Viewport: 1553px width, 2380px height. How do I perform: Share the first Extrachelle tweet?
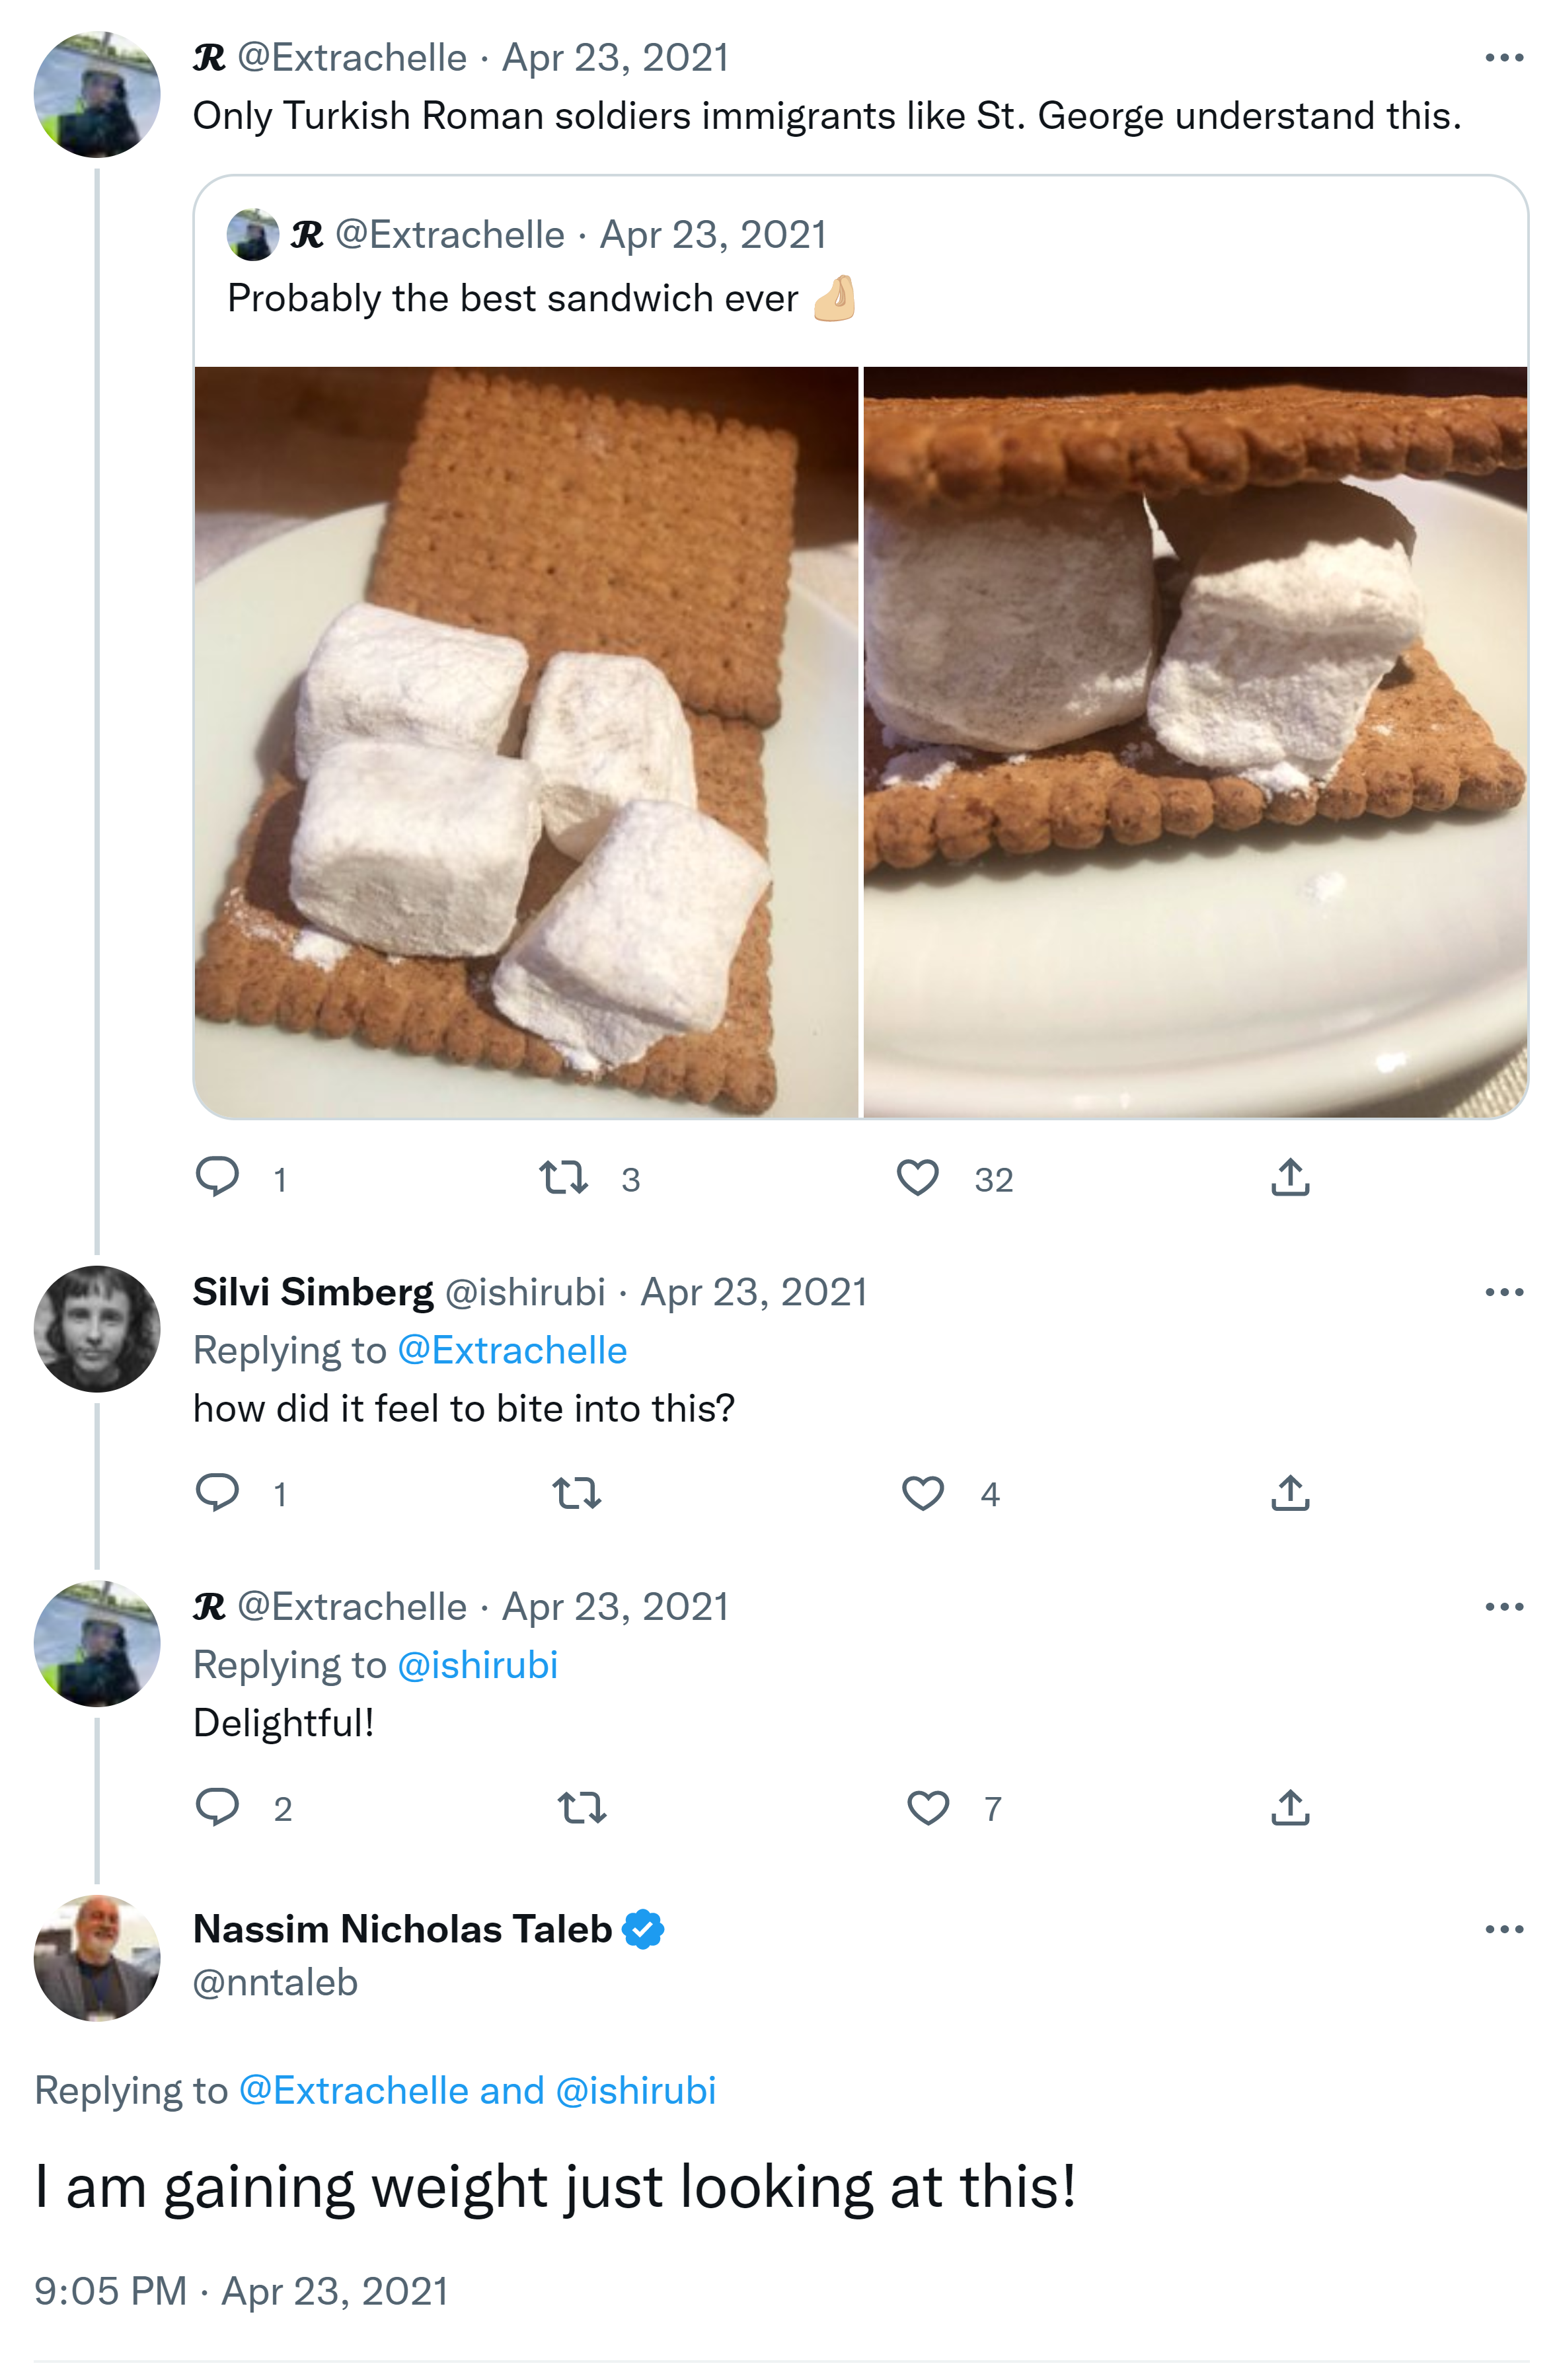coord(1290,1177)
